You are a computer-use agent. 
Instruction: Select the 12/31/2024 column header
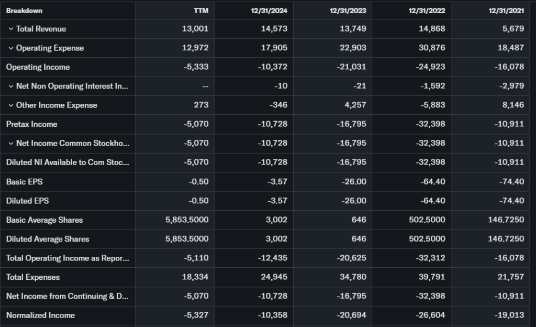pos(269,10)
